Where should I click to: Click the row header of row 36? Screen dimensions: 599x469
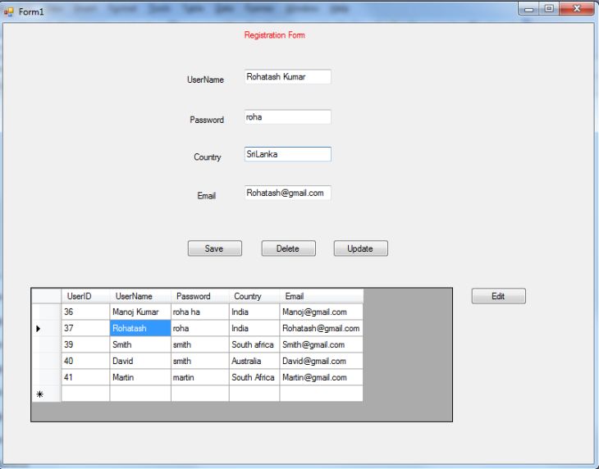(46, 312)
